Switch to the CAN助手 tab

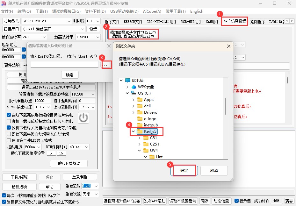[213, 22]
